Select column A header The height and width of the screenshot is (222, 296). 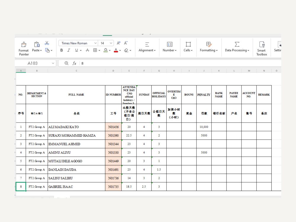click(21, 71)
